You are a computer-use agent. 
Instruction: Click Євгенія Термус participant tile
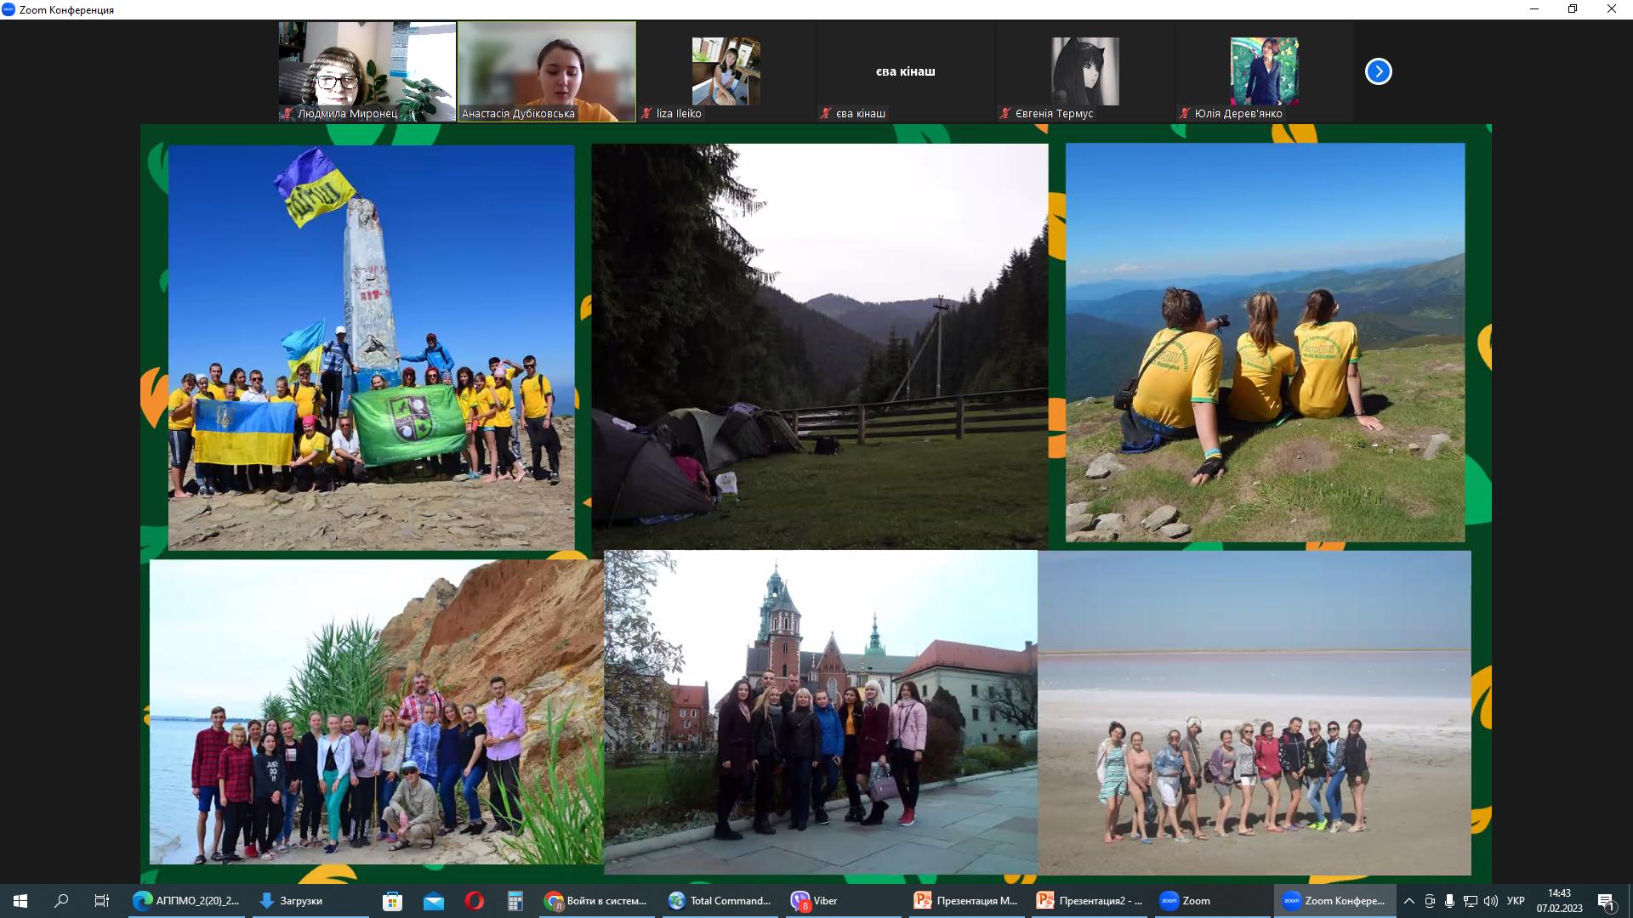pos(1084,71)
